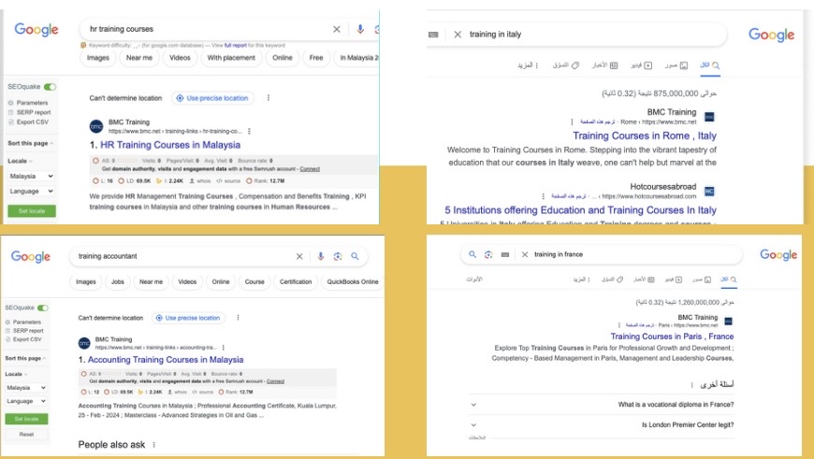The width and height of the screenshot is (814, 459).
Task: Click keyboard icon in training in italy search
Action: coord(433,35)
